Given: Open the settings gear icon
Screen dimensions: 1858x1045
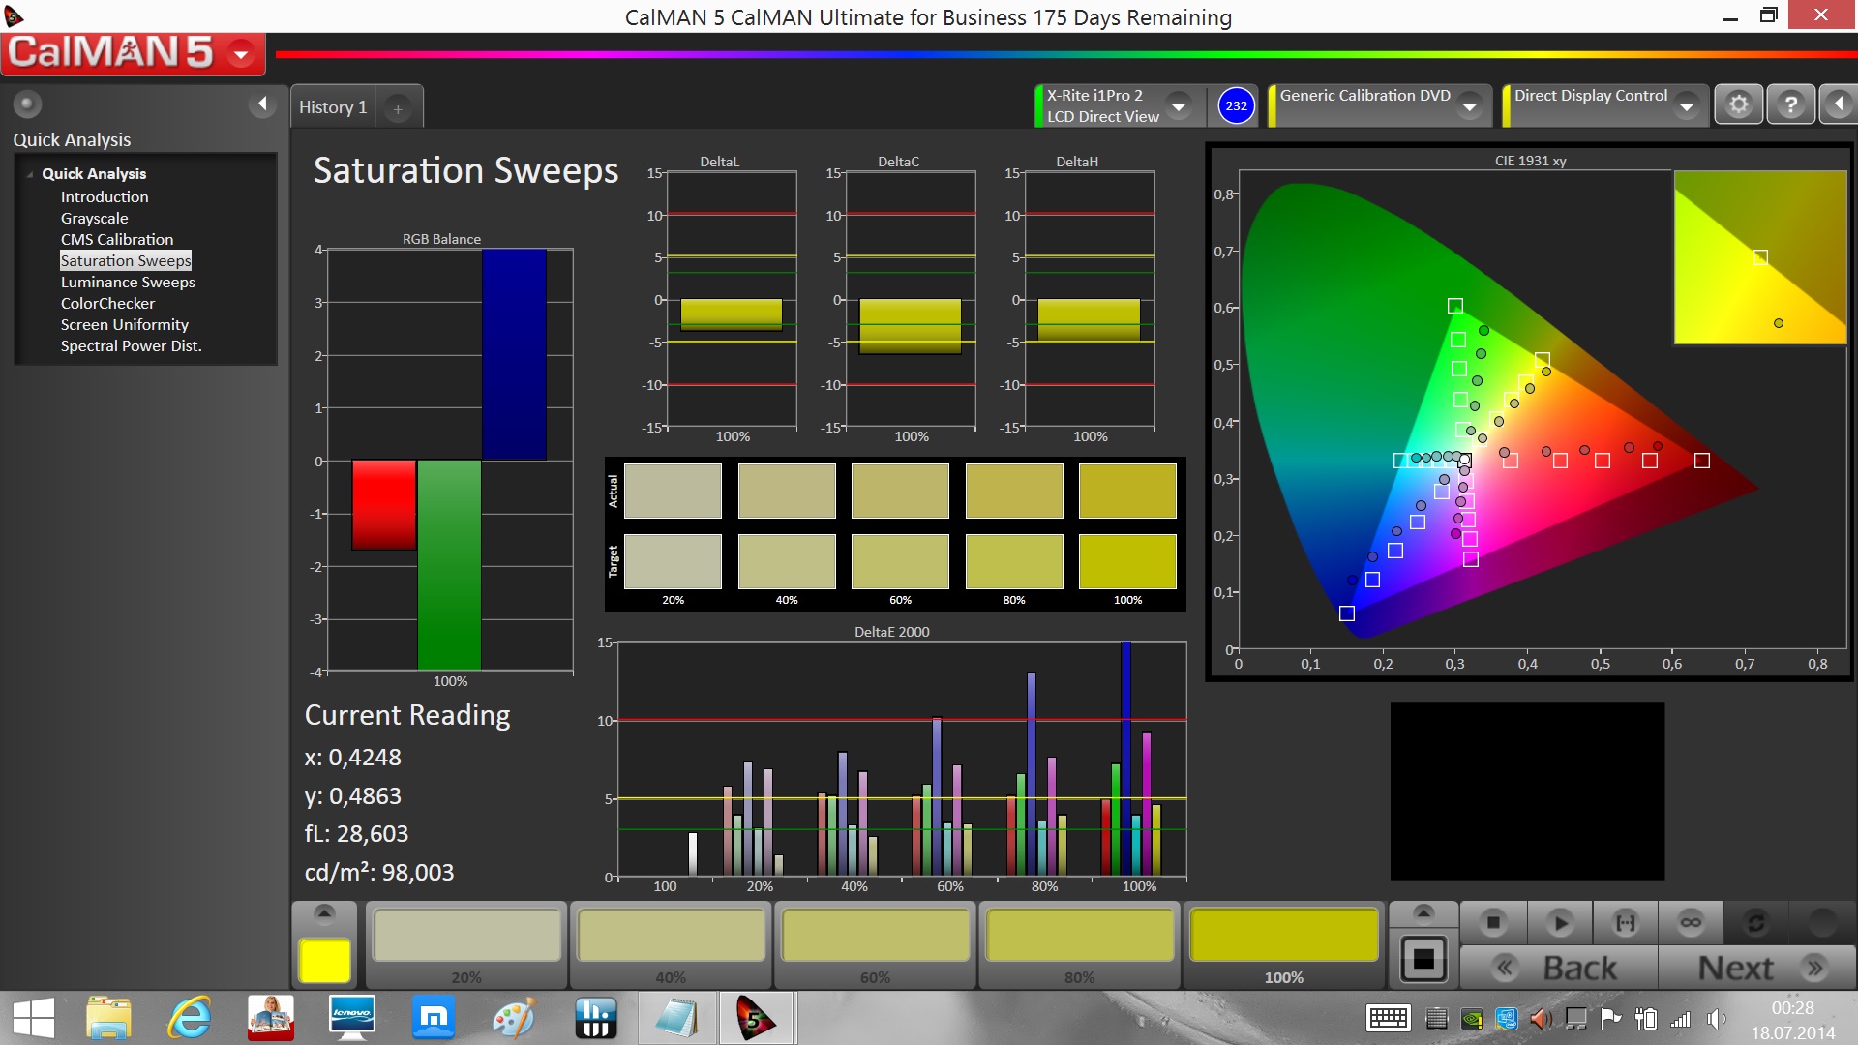Looking at the screenshot, I should pos(1739,104).
